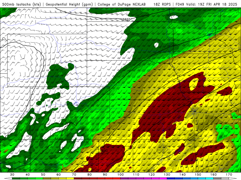Click the 80 value on the color scale

[x=89, y=175]
